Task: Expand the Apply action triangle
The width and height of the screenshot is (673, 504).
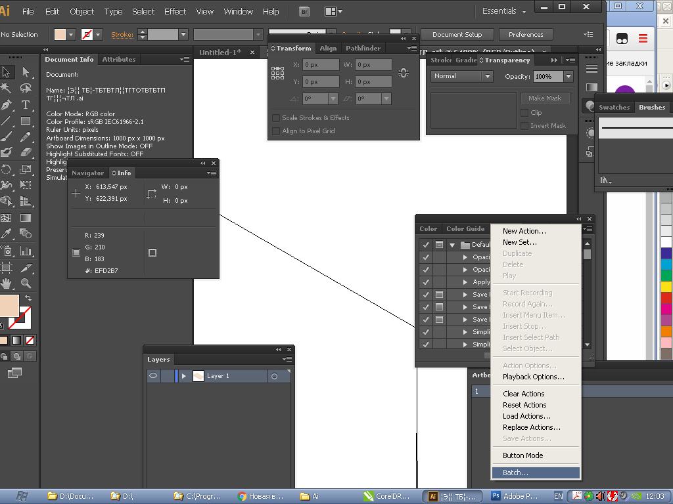Action: click(465, 282)
